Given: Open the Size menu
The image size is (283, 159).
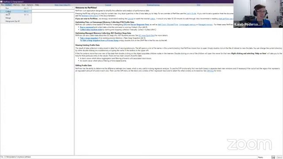Looking at the screenshot, I should 23,5.
